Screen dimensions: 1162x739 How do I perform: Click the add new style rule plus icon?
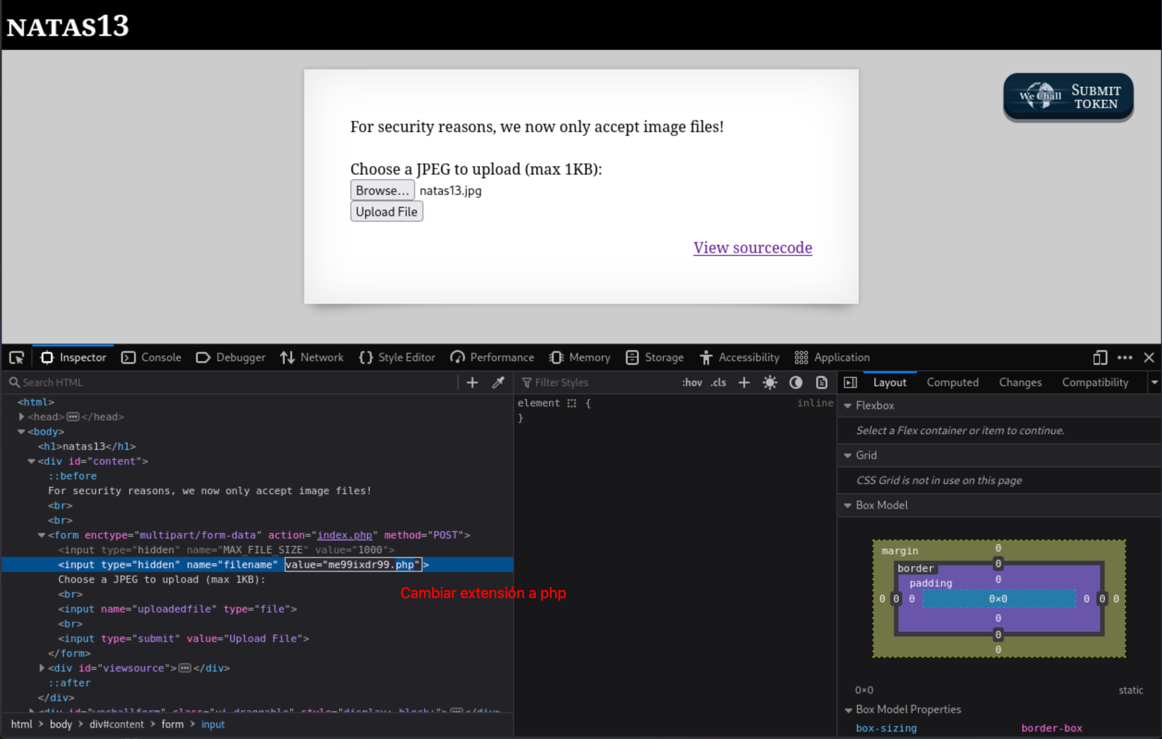744,382
